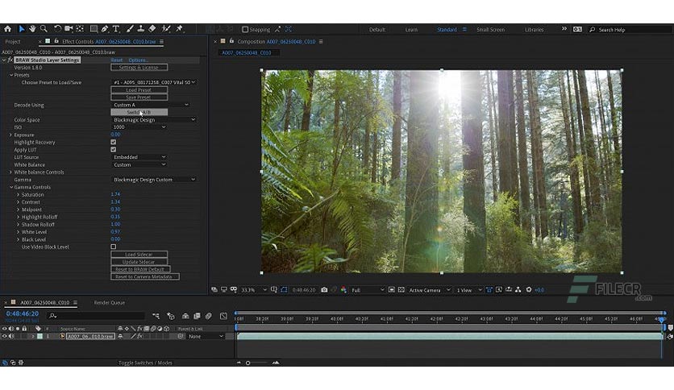Click the timeline zoom slider handle

(248, 363)
